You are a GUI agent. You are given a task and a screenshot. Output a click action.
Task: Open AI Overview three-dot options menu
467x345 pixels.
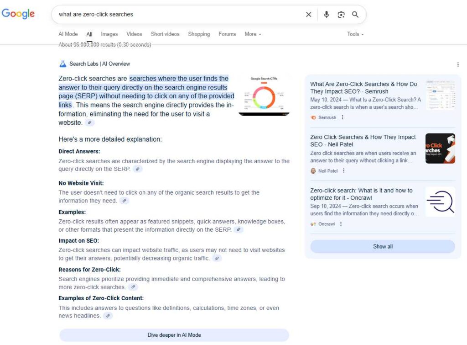458,64
